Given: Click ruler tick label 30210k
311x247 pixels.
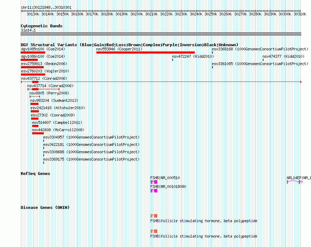Looking at the screenshot, I should pyautogui.click(x=151, y=14).
